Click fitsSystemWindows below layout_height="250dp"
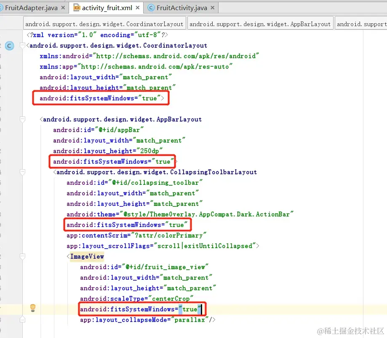This screenshot has height=338, width=387. 114,162
